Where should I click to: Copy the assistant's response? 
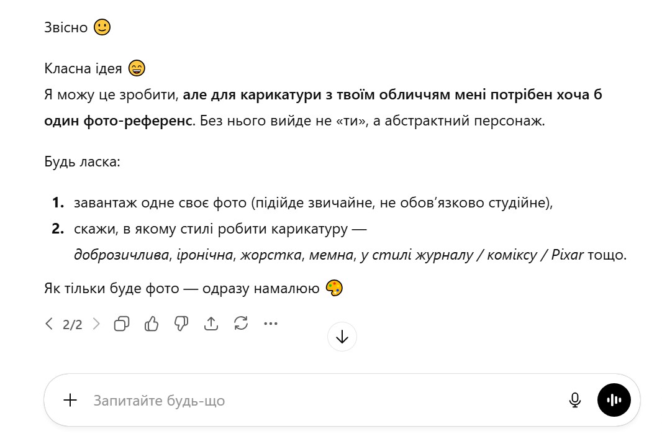click(122, 324)
